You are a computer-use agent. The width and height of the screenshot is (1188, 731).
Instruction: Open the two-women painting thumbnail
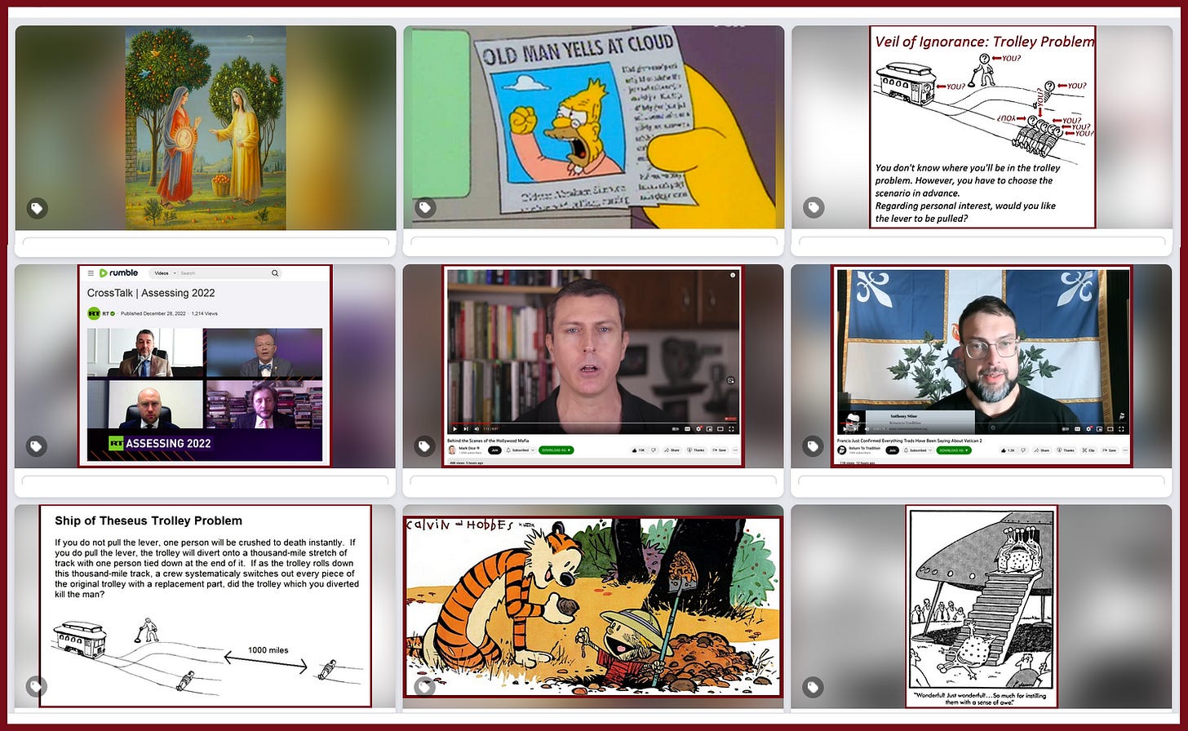pyautogui.click(x=206, y=128)
